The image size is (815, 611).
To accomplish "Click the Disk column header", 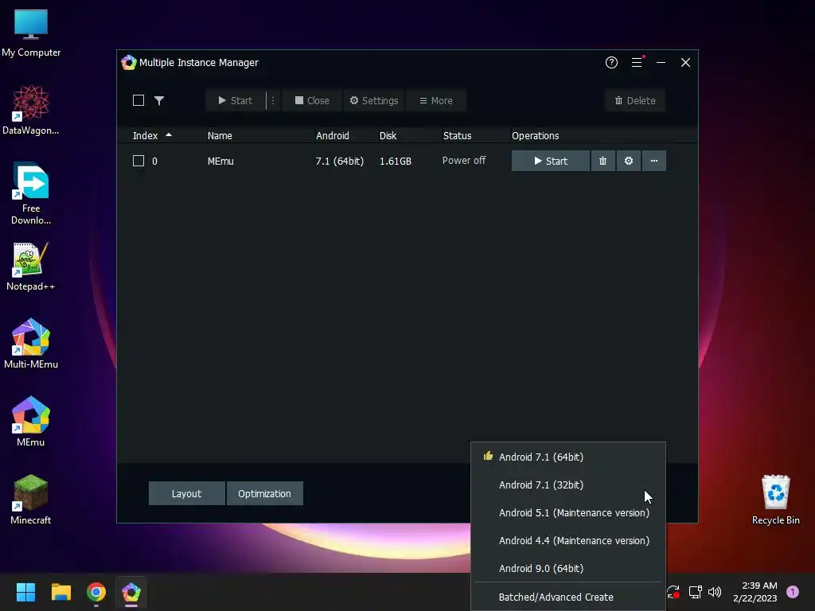I will tap(388, 135).
